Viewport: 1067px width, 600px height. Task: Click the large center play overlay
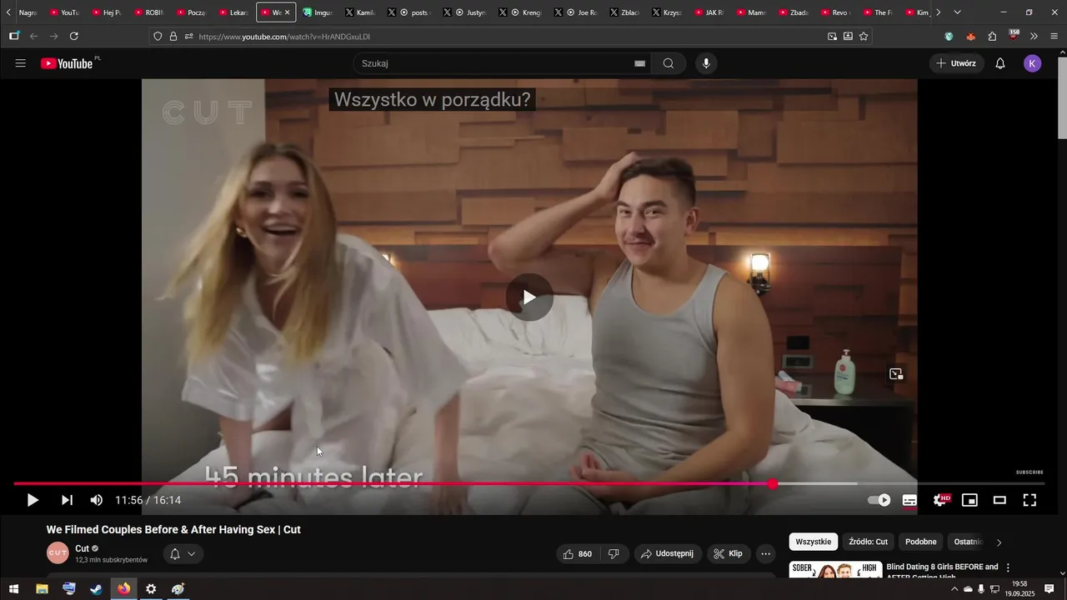[x=529, y=297]
